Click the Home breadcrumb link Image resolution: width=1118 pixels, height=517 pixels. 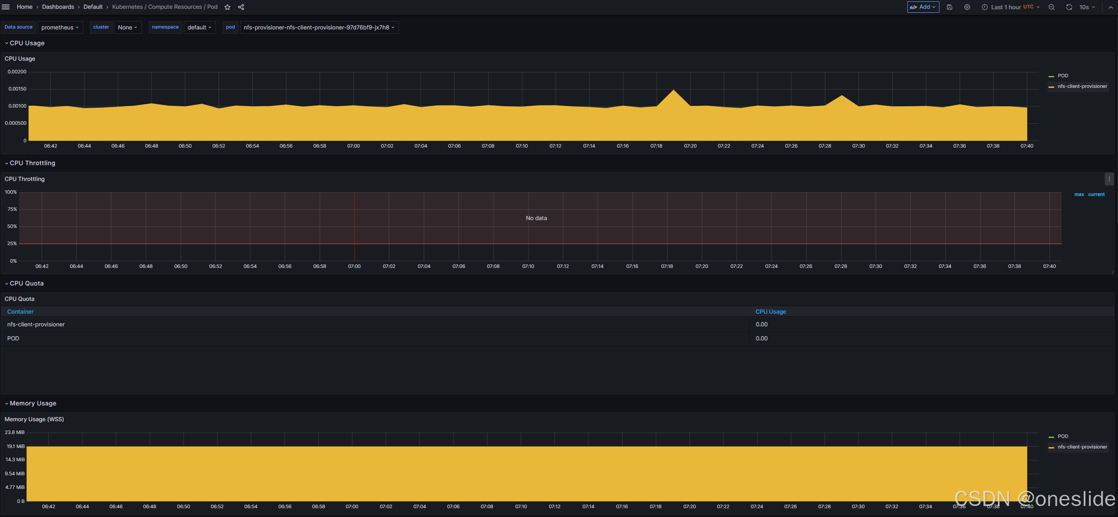click(25, 7)
